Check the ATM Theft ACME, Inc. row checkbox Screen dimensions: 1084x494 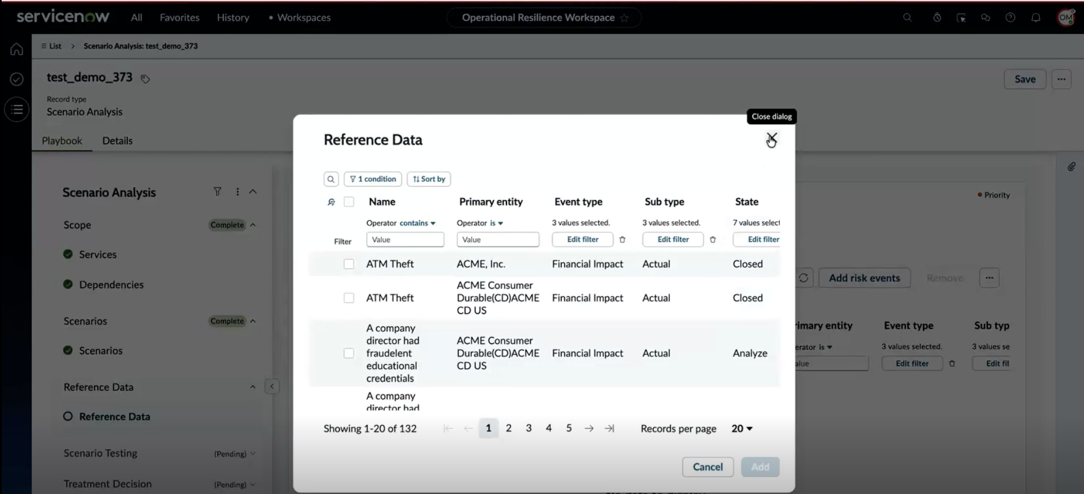tap(349, 264)
